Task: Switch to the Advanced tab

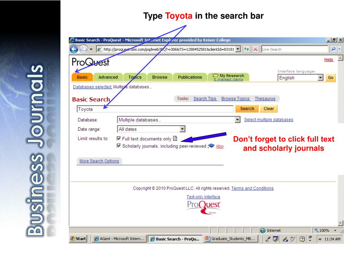Action: click(108, 77)
